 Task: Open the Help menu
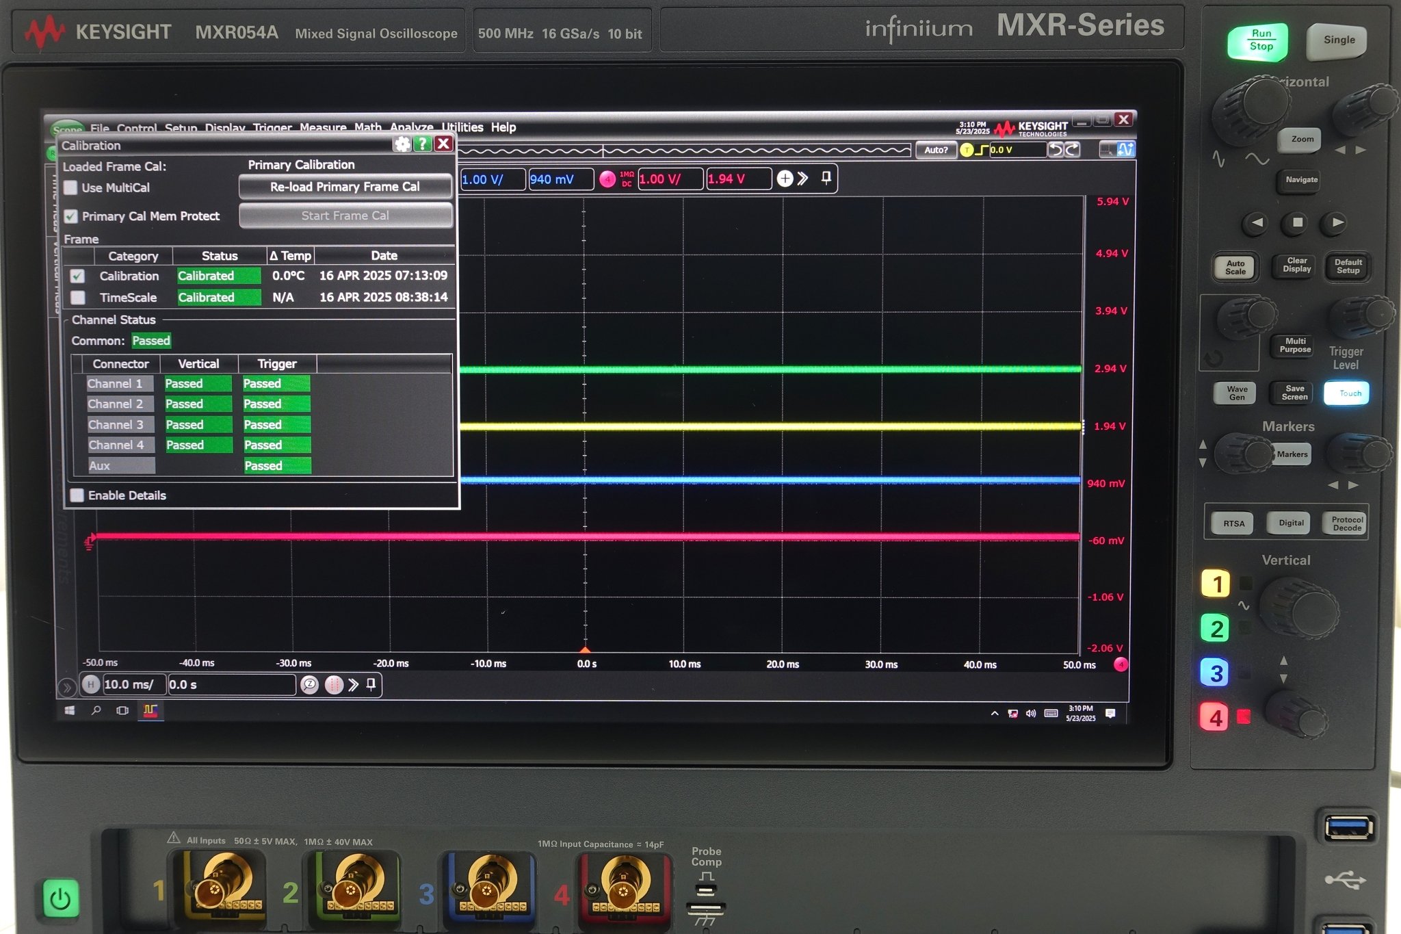click(x=503, y=127)
